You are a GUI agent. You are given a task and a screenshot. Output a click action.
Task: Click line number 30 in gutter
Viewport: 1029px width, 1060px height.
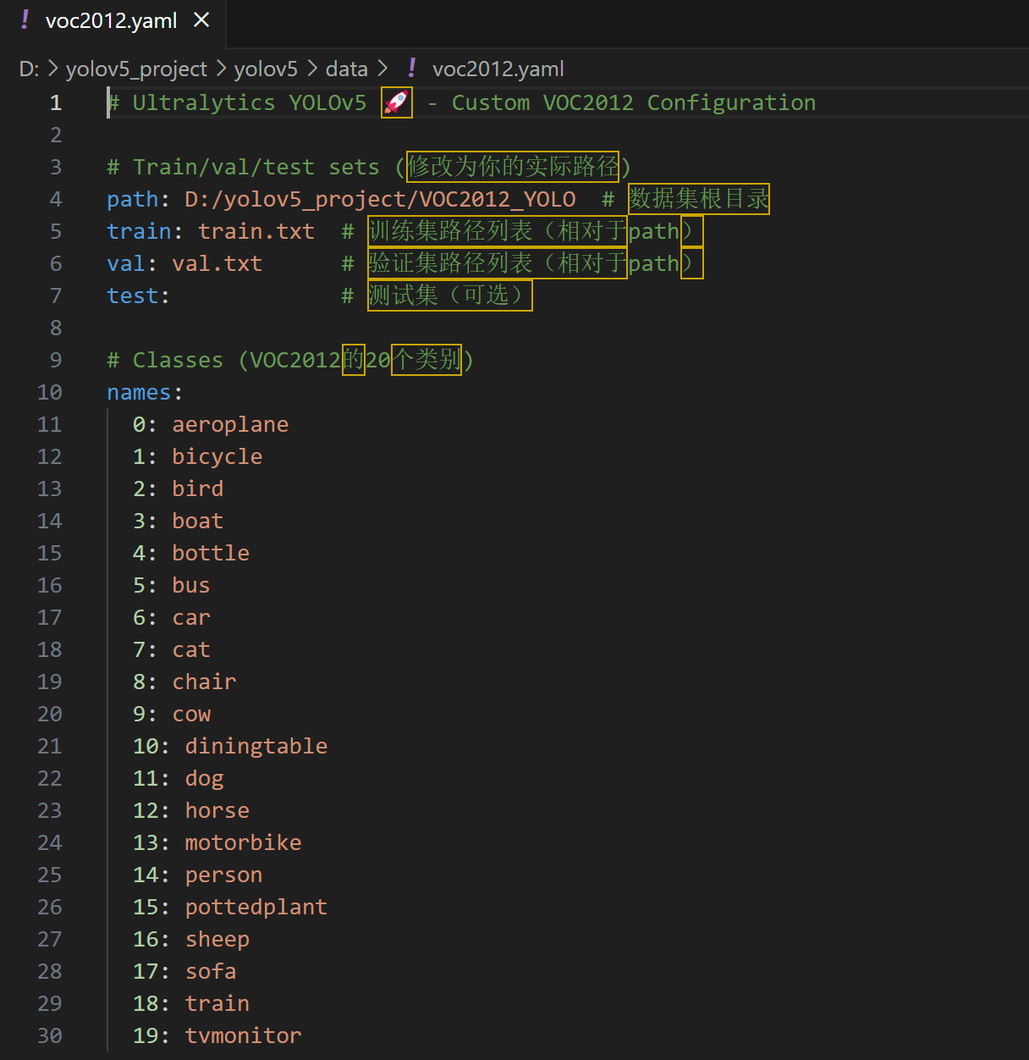click(x=49, y=1036)
